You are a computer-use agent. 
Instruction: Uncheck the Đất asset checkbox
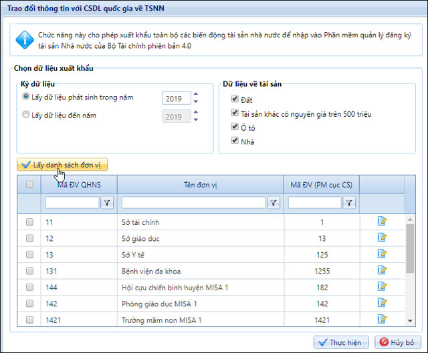pos(235,99)
